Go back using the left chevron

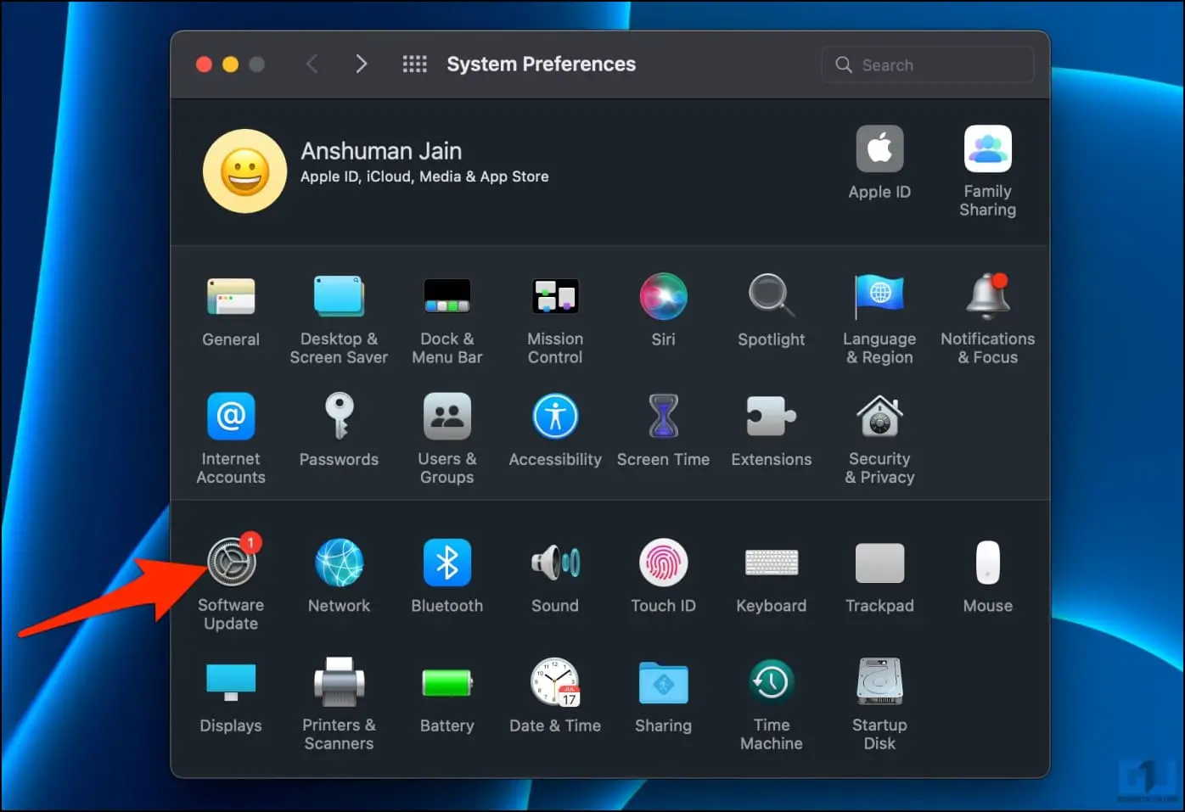coord(312,64)
